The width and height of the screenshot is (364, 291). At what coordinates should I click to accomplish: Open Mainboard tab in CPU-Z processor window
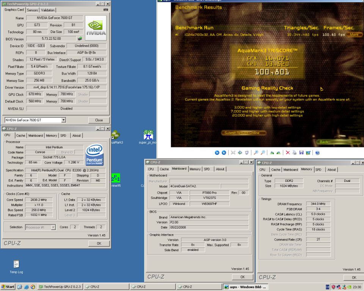pyautogui.click(x=36, y=136)
